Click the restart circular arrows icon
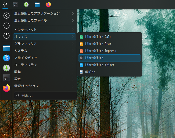This screenshot has height=138, width=175. pos(6,26)
